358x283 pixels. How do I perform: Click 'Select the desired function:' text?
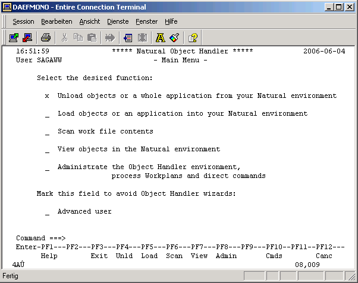click(x=95, y=78)
